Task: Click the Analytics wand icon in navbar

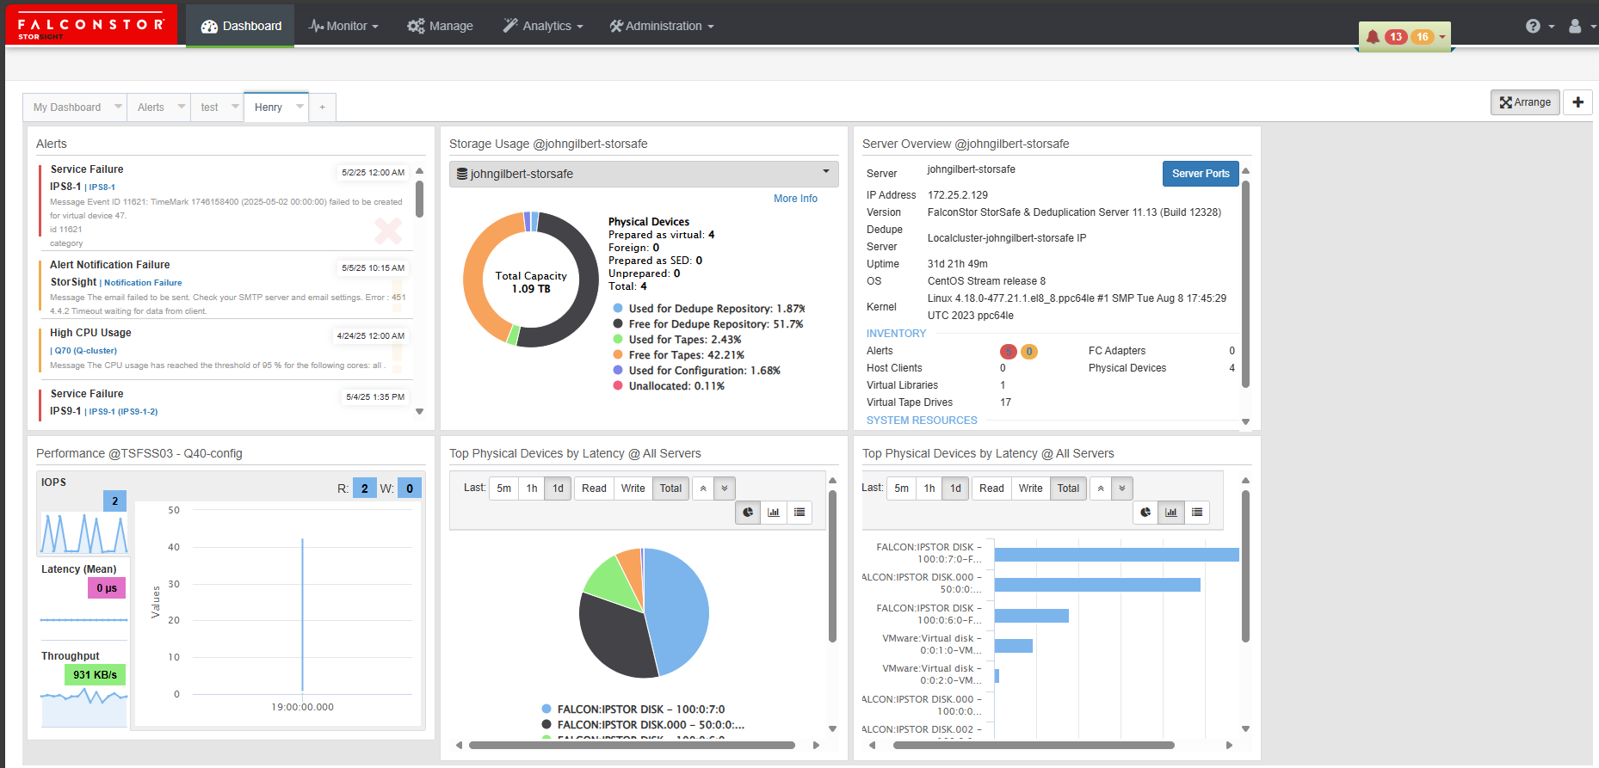Action: [x=510, y=26]
